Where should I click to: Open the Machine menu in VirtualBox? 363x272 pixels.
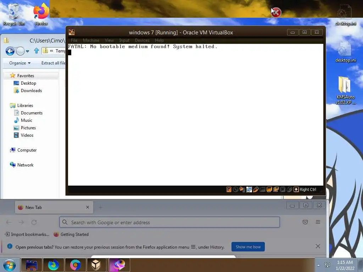tap(91, 40)
